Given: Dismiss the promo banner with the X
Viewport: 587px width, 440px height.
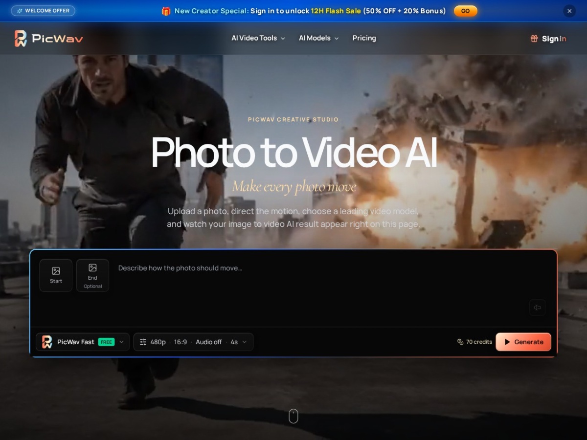Looking at the screenshot, I should pos(569,11).
